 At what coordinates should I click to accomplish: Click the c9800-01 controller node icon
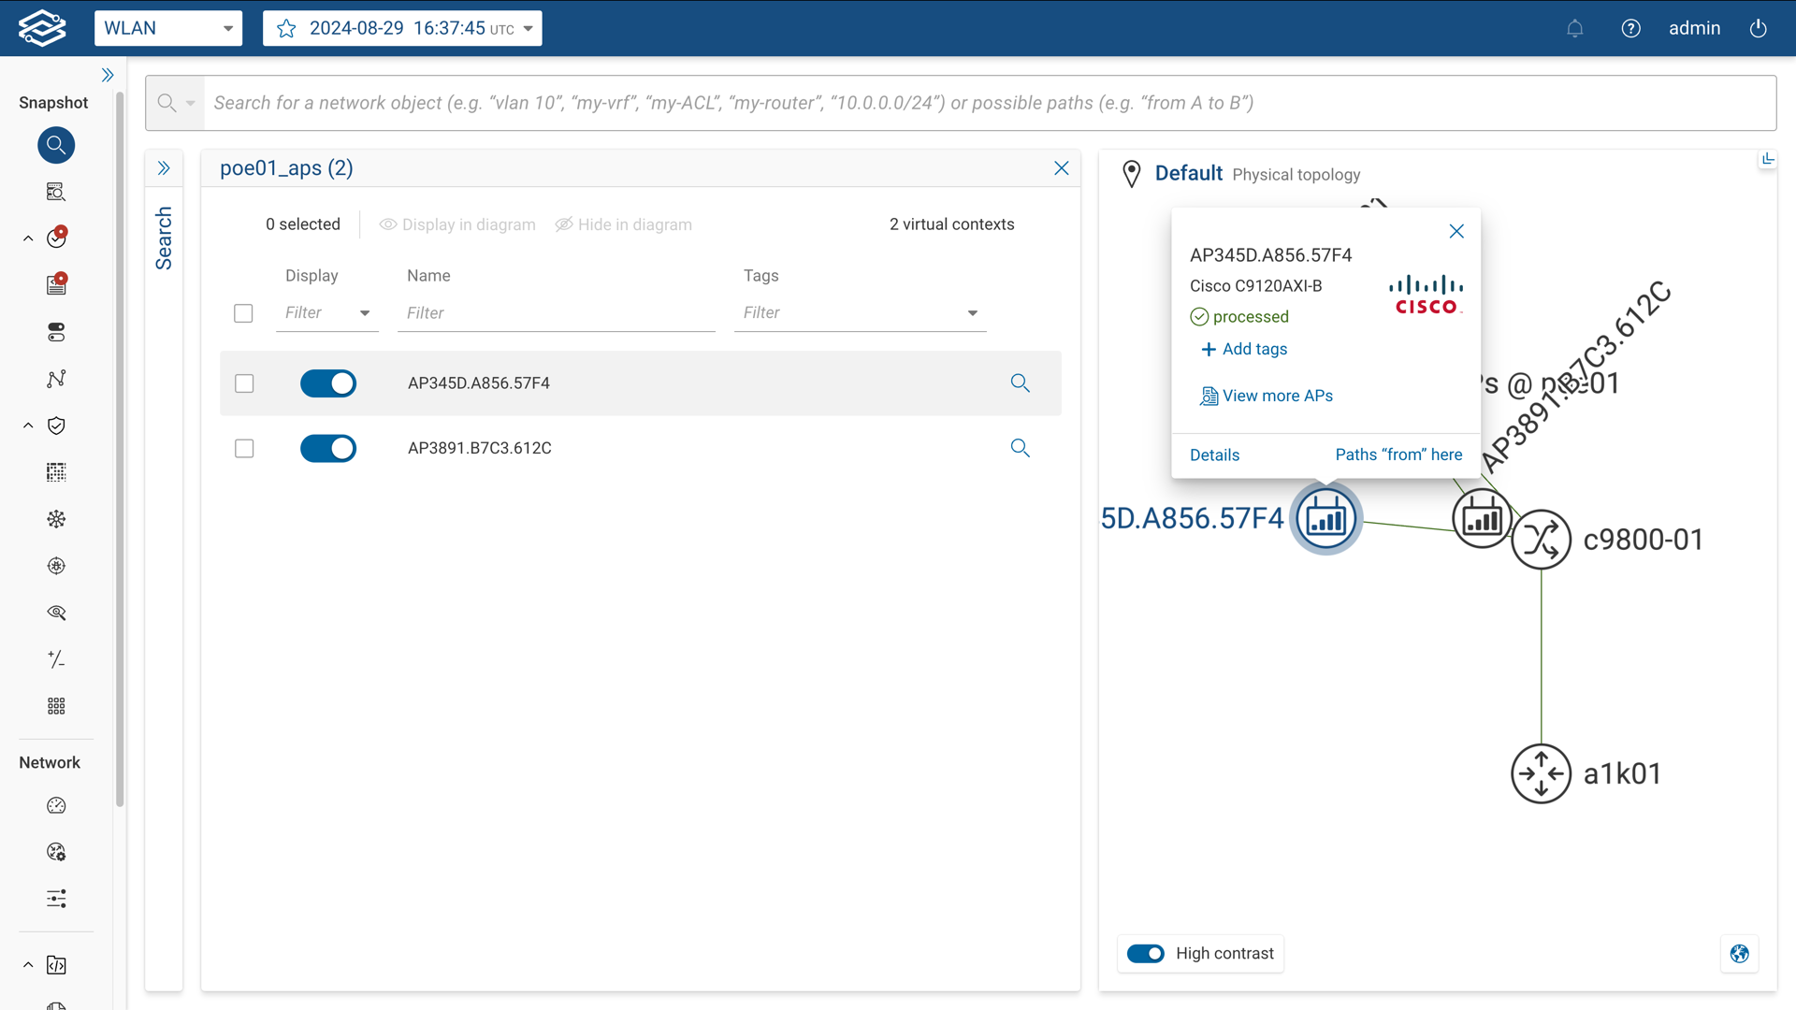1541,540
